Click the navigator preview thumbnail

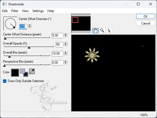click(81, 23)
